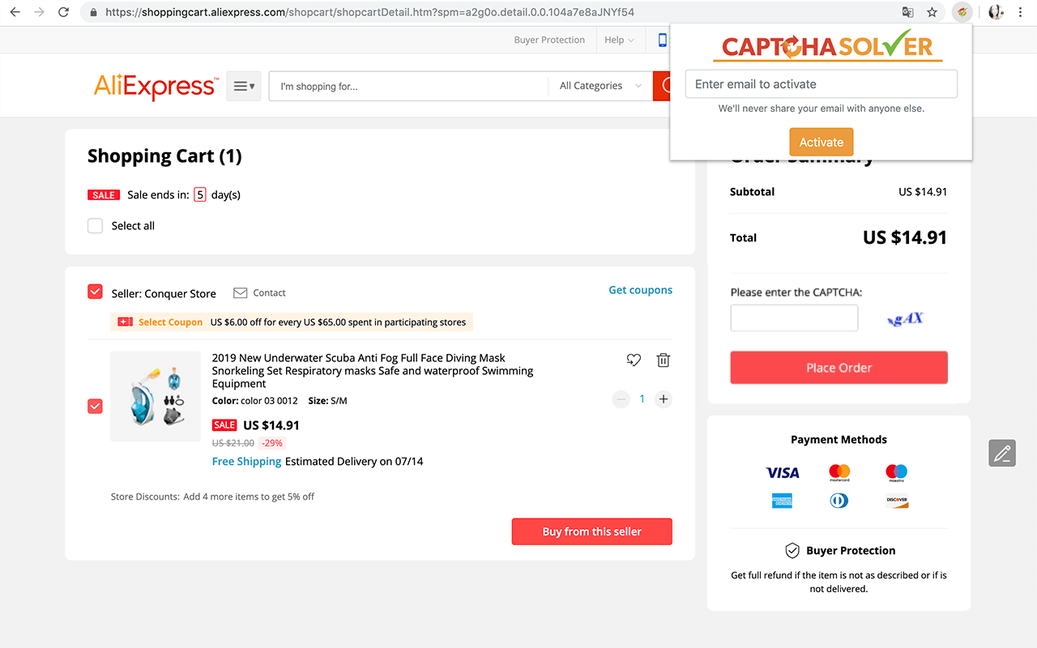The width and height of the screenshot is (1037, 648).
Task: Bookmark this page with the star icon
Action: (932, 12)
